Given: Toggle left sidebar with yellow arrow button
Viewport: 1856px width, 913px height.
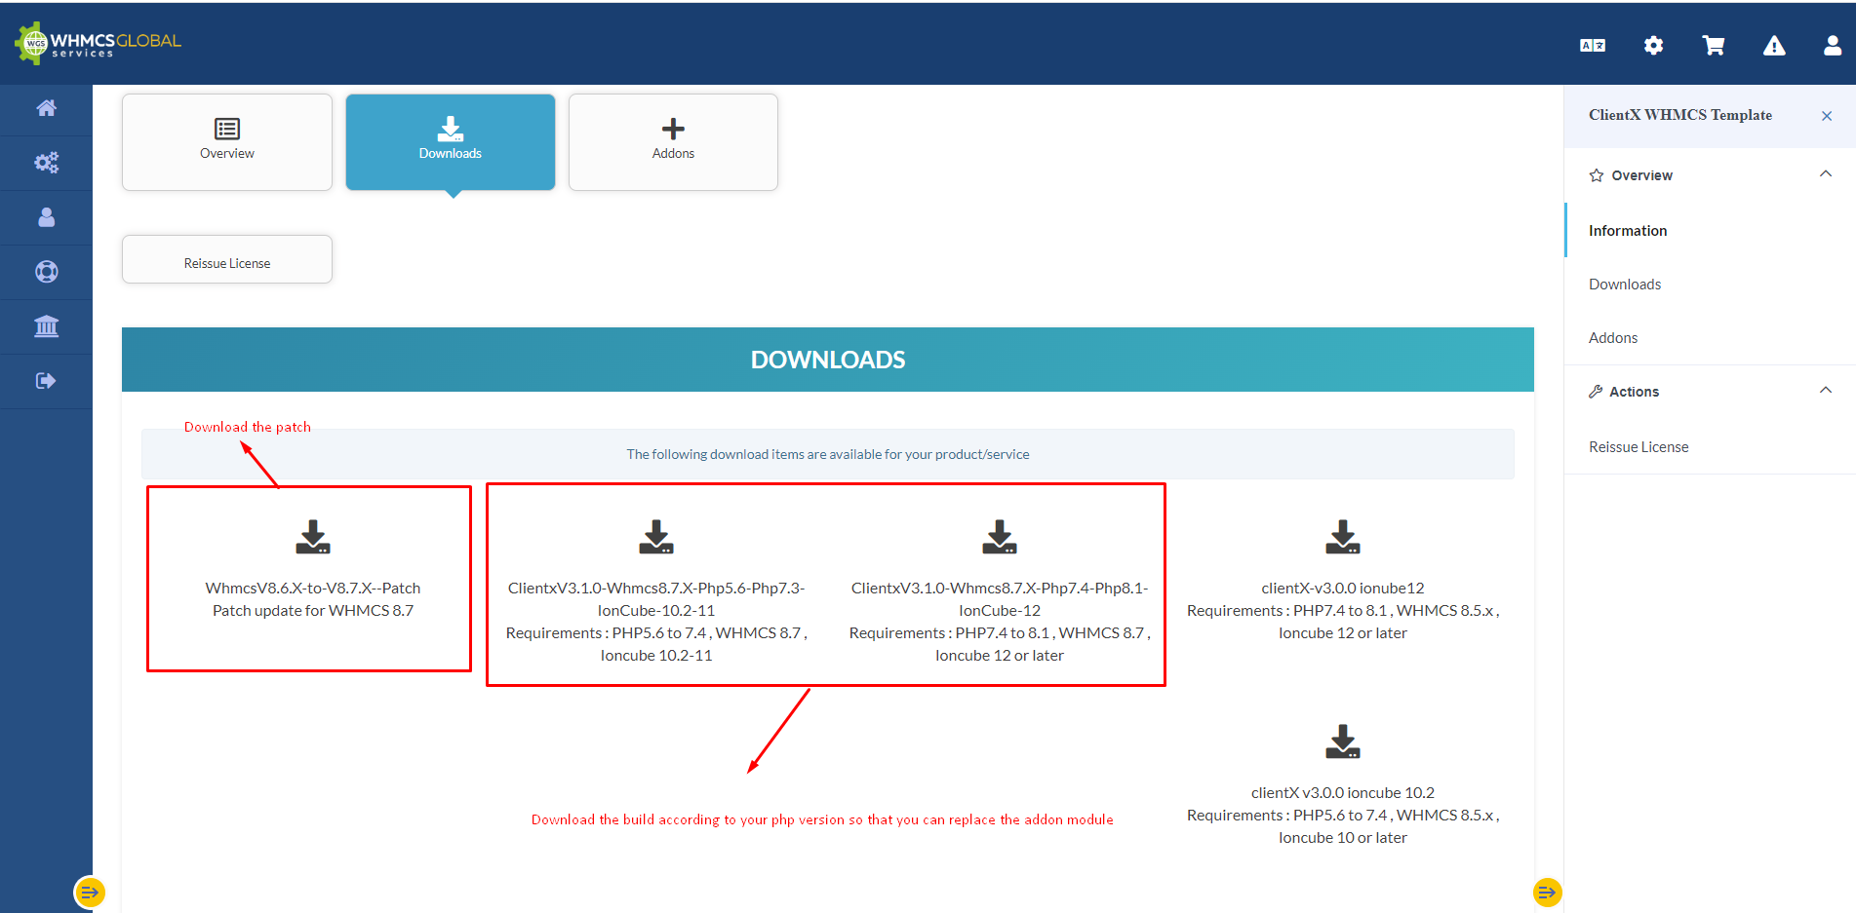Looking at the screenshot, I should 90,892.
